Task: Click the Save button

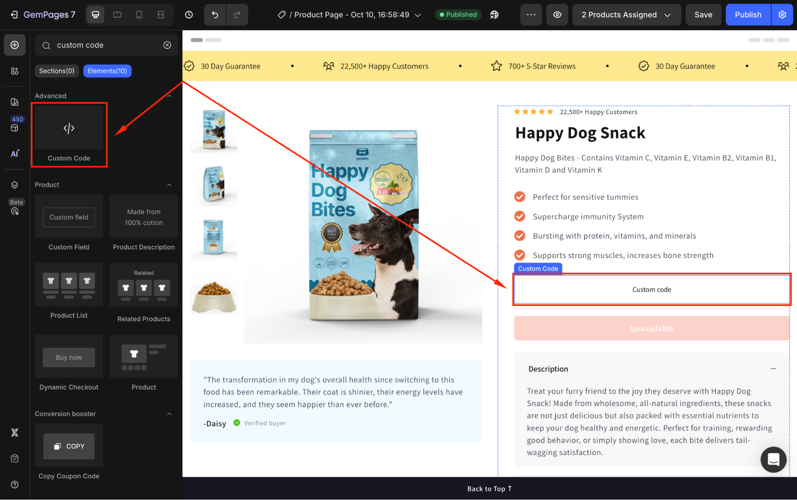Action: (703, 15)
